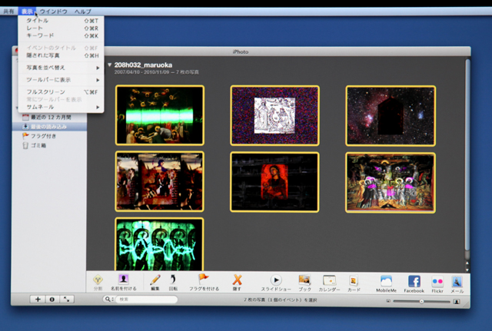492x331 pixels.
Task: Click the scroll down arrow
Action: tap(467, 270)
